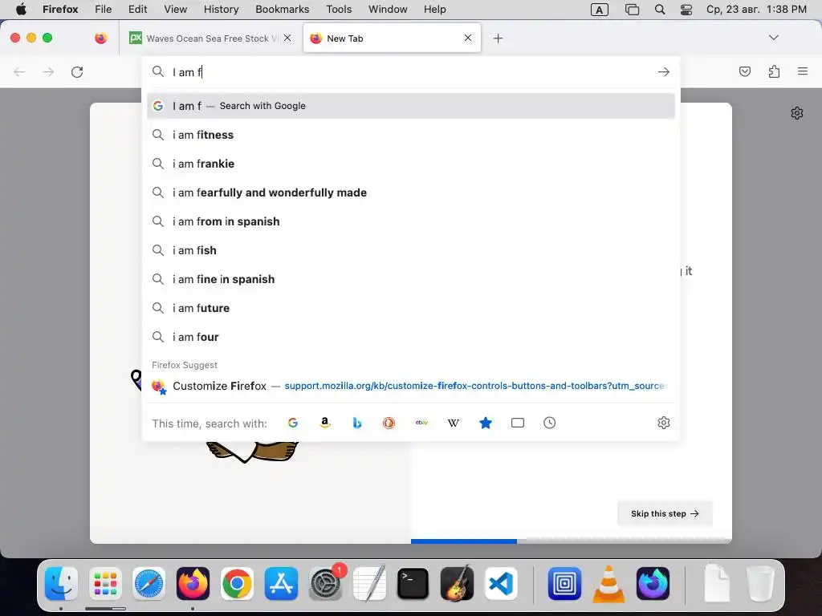
Task: Open the Trash in the Dock
Action: coord(760,584)
